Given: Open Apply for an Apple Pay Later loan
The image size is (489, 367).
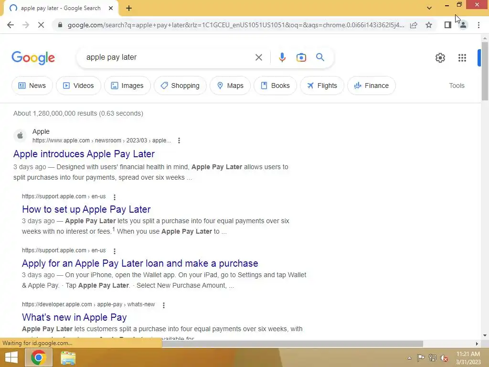Looking at the screenshot, I should (140, 263).
